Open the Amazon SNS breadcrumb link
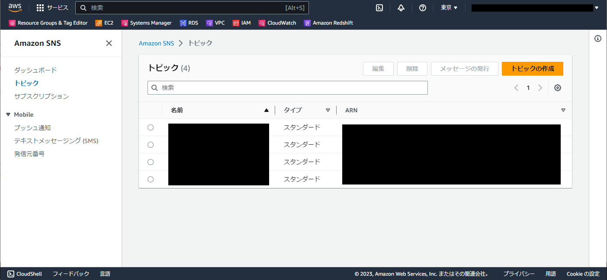This screenshot has height=280, width=607. coord(156,43)
